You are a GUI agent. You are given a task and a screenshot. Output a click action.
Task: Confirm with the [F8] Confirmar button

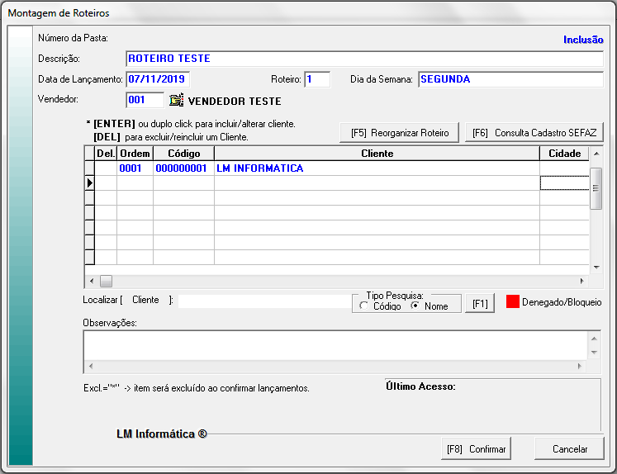[476, 449]
